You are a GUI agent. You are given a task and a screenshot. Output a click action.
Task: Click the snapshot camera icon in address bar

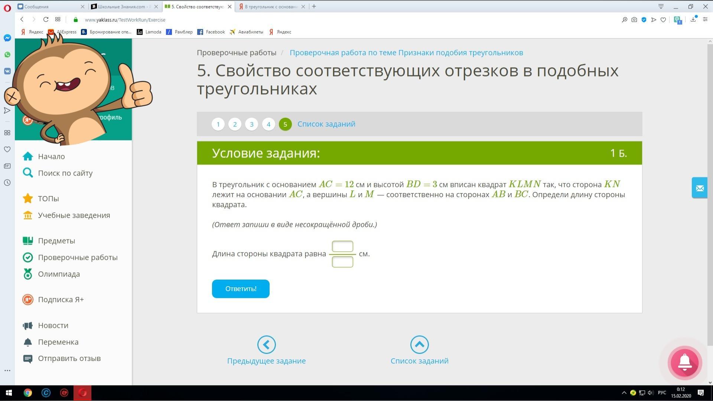[634, 20]
